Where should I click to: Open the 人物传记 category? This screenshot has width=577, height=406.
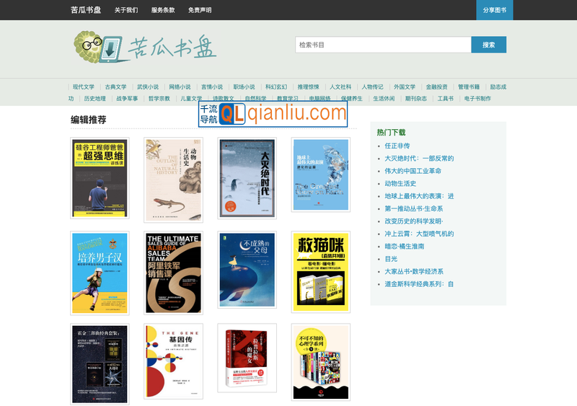click(372, 87)
